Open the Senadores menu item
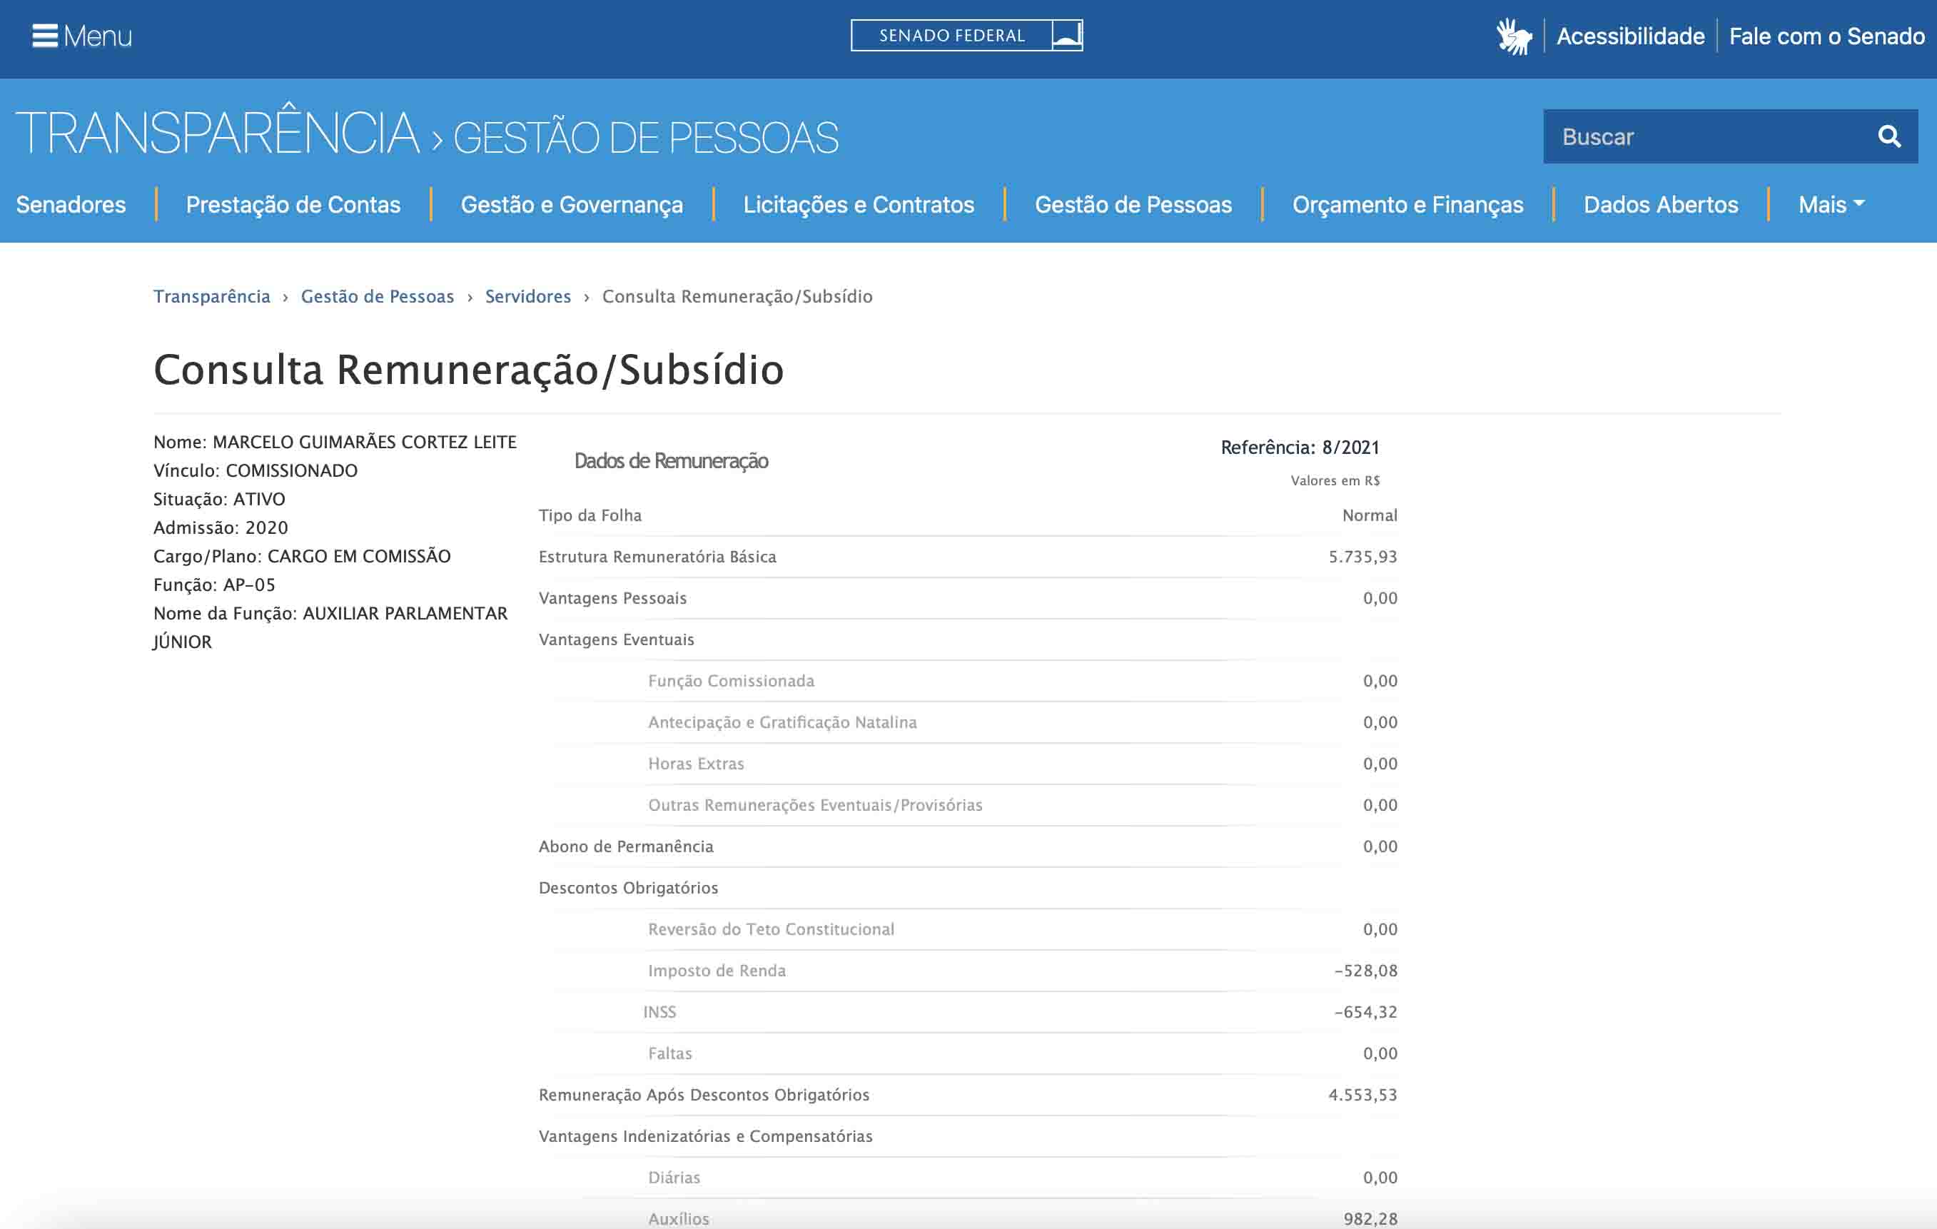1937x1229 pixels. [x=71, y=205]
